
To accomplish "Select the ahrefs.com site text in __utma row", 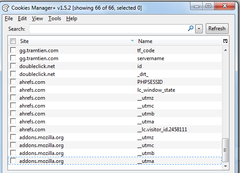I will coord(32,122).
